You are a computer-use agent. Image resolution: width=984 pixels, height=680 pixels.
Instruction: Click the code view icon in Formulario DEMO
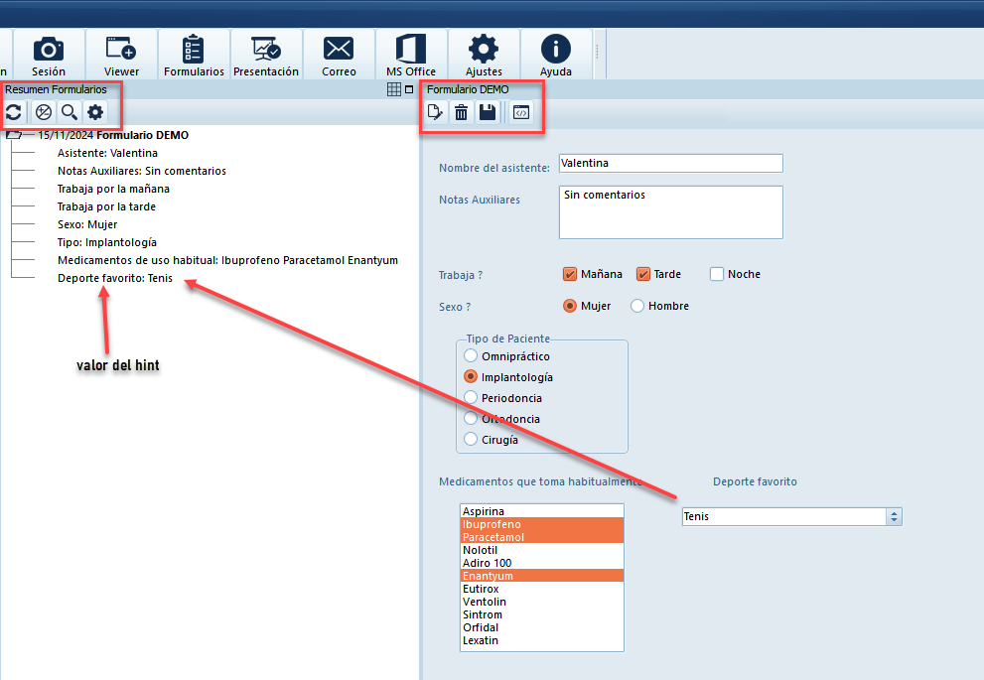520,112
